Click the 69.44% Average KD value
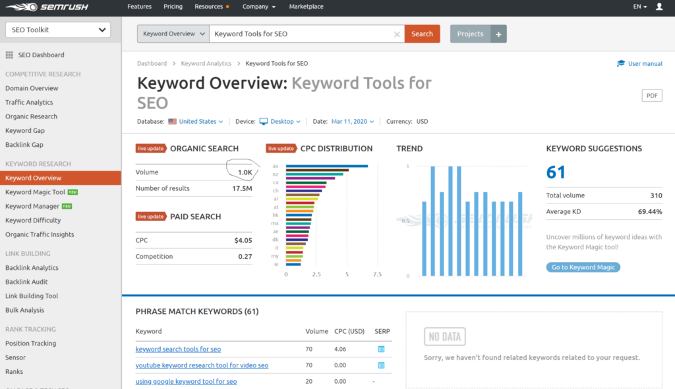Screen dimensions: 675x389 coord(650,212)
